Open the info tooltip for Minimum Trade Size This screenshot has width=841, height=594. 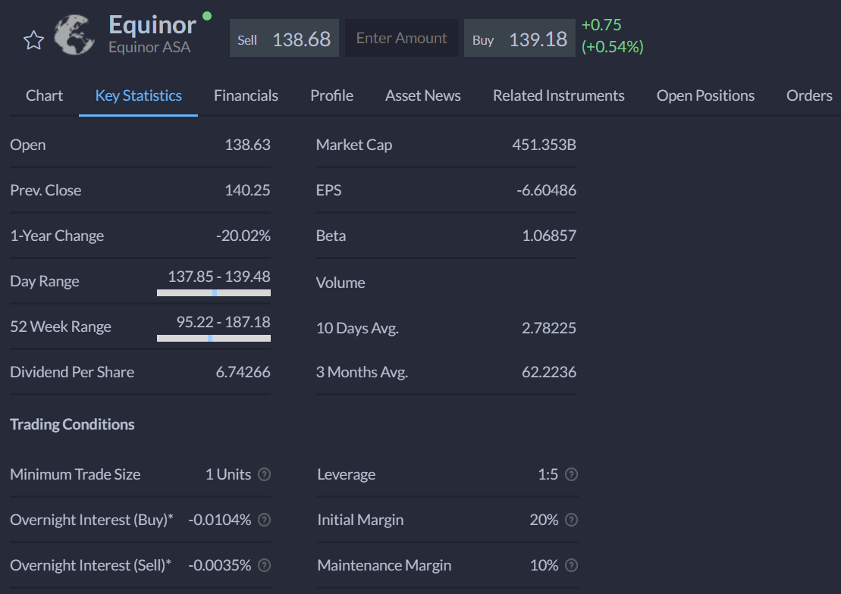point(264,474)
